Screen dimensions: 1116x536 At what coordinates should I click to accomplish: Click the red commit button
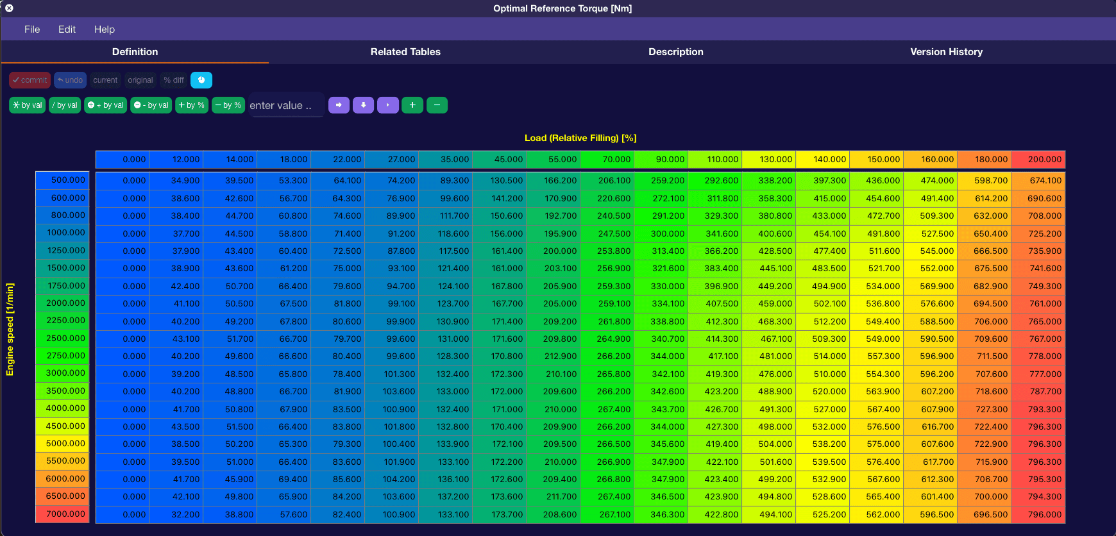point(30,80)
